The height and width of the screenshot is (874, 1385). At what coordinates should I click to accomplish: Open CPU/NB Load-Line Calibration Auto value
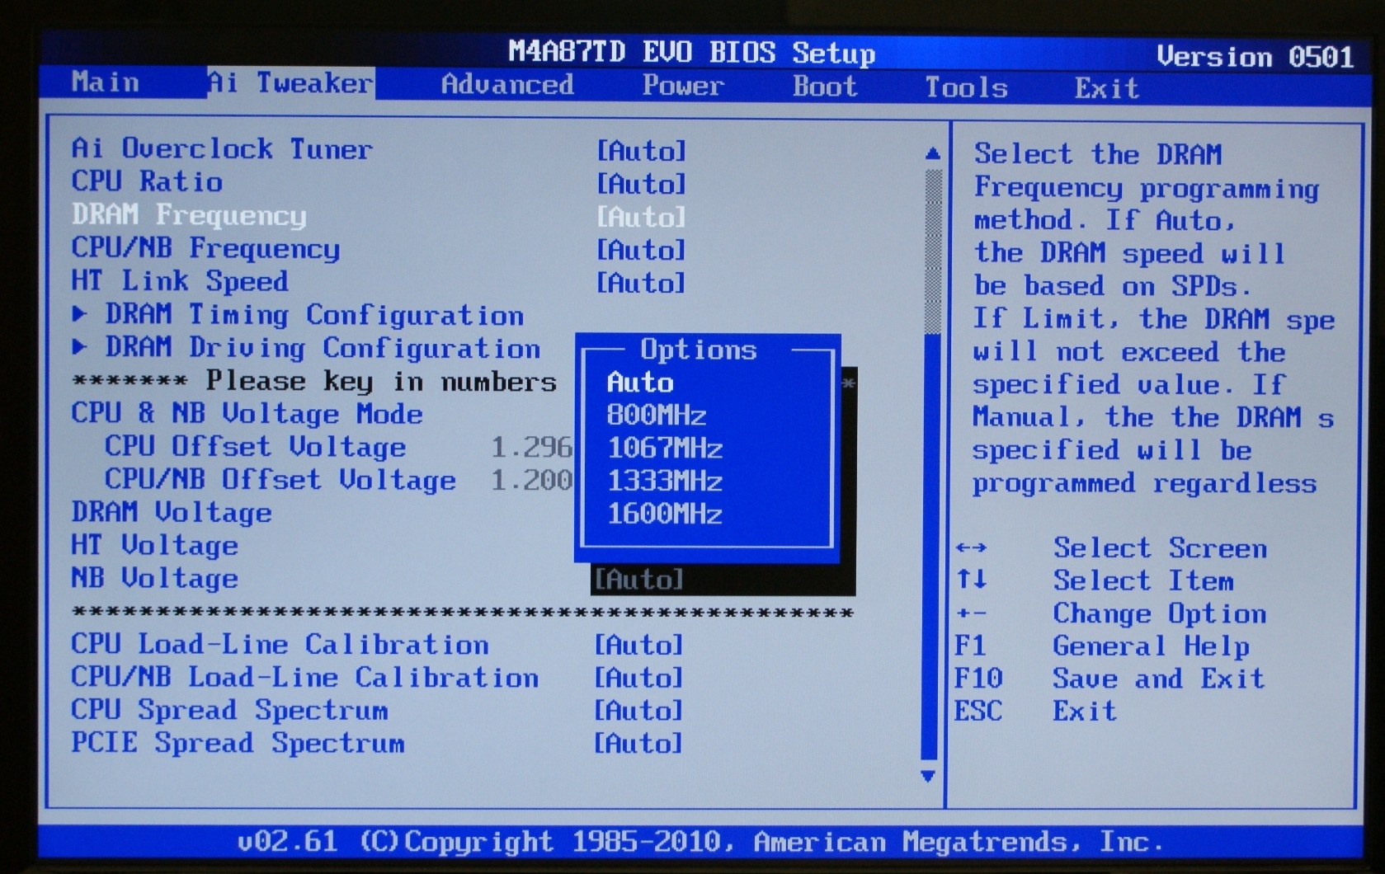tap(639, 678)
